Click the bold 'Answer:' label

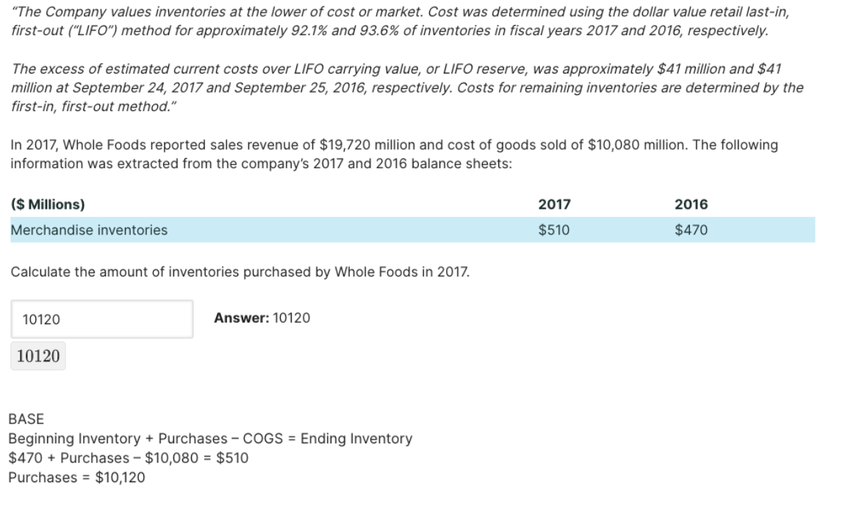point(241,318)
